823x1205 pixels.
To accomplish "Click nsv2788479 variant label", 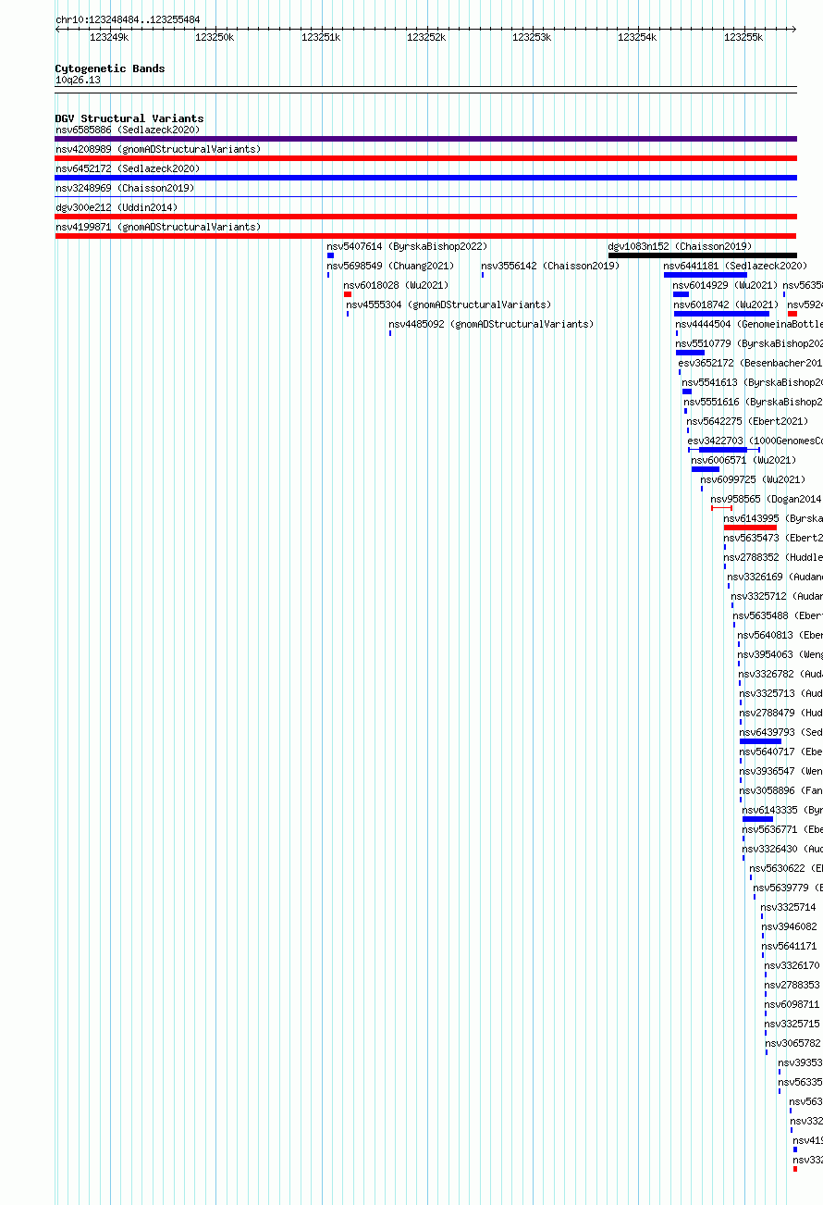I will tap(781, 713).
